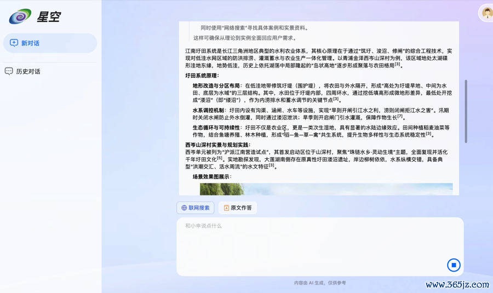Toggle the 联网搜索 web search option
493x293 pixels.
click(x=196, y=208)
